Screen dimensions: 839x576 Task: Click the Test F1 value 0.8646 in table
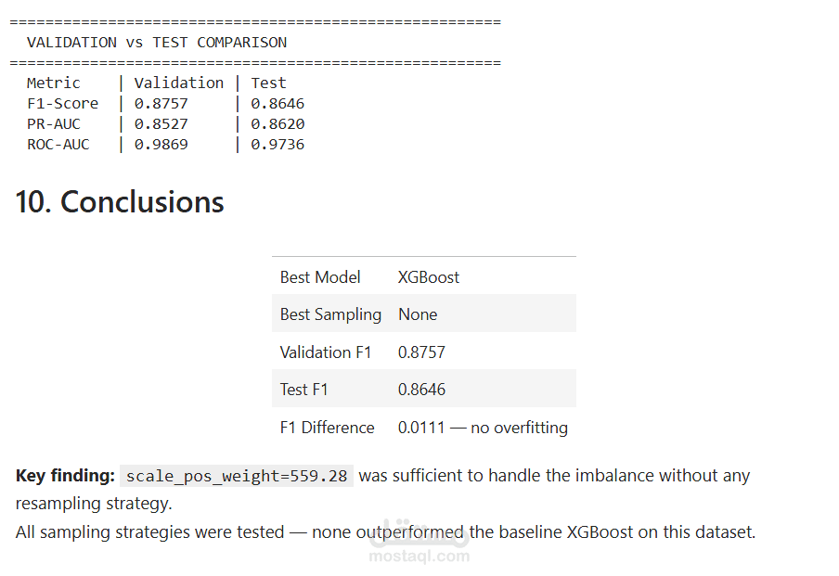click(421, 390)
